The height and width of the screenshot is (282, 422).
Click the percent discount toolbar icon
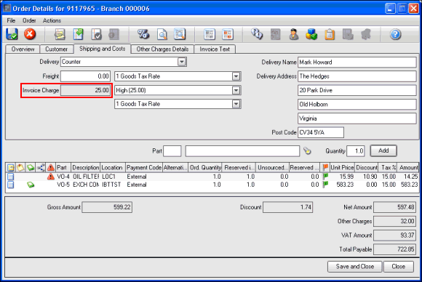(x=143, y=34)
